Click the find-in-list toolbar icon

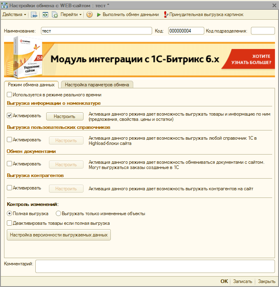(34, 14)
